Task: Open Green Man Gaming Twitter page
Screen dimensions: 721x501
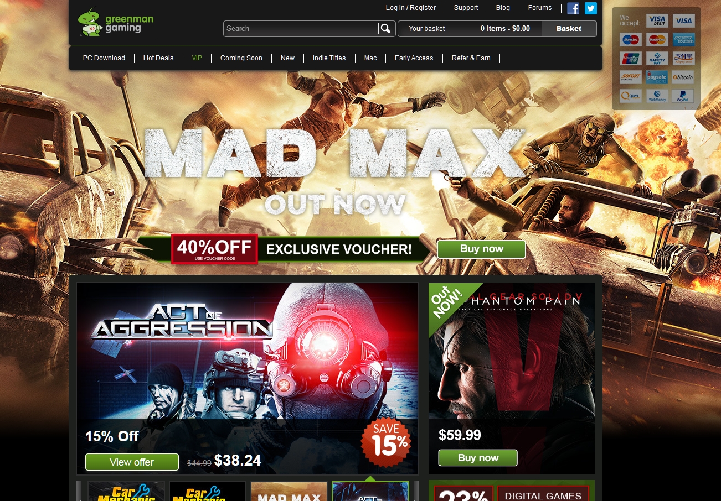Action: click(591, 8)
